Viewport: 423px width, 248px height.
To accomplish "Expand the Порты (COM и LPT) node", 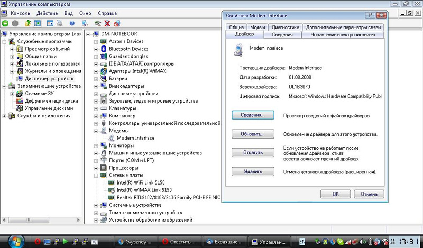I will (x=96, y=161).
